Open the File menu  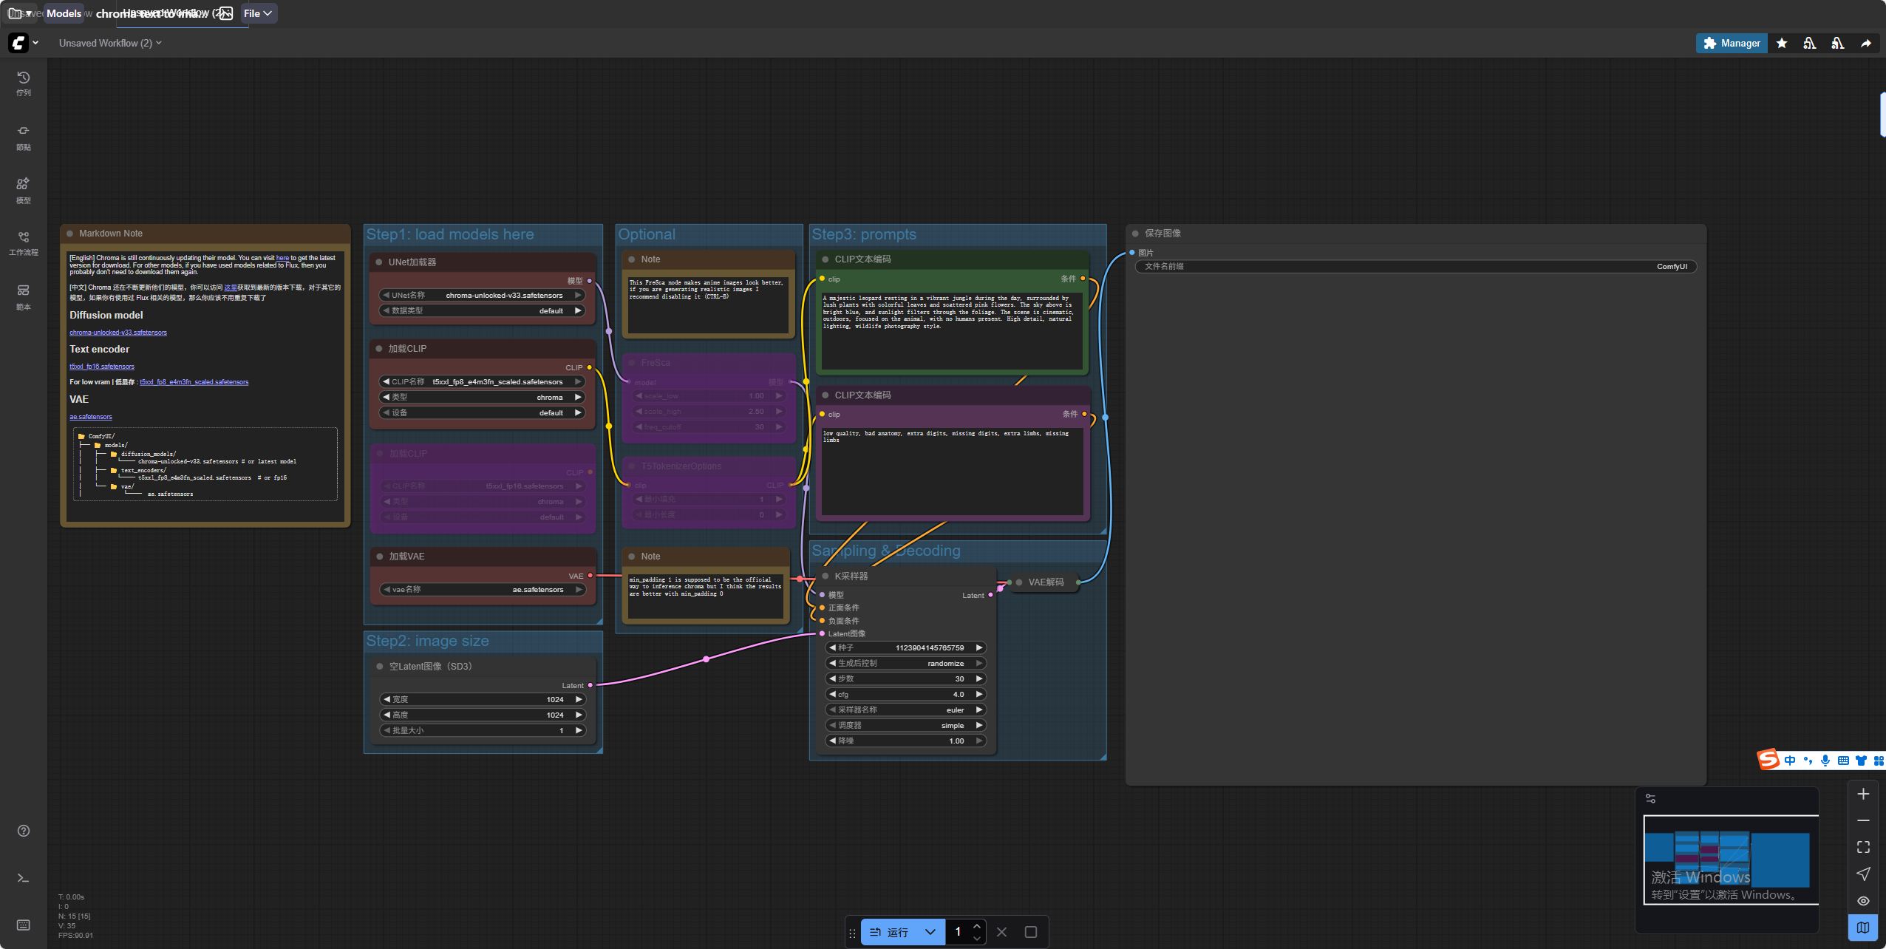tap(258, 13)
